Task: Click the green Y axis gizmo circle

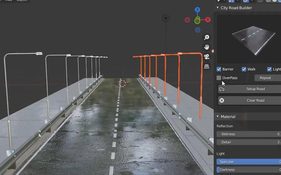Action: pyautogui.click(x=197, y=21)
